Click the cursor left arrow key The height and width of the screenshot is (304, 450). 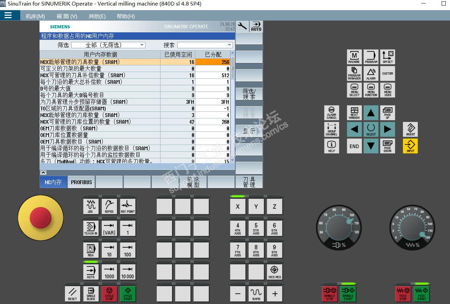pos(354,129)
